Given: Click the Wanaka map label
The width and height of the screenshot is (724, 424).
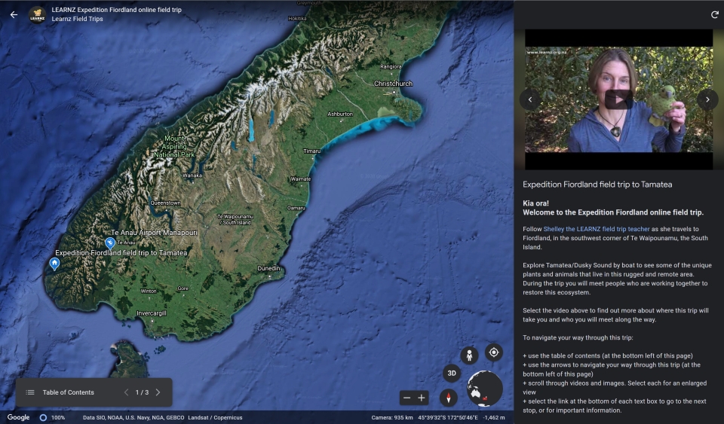Looking at the screenshot, I should pyautogui.click(x=192, y=175).
